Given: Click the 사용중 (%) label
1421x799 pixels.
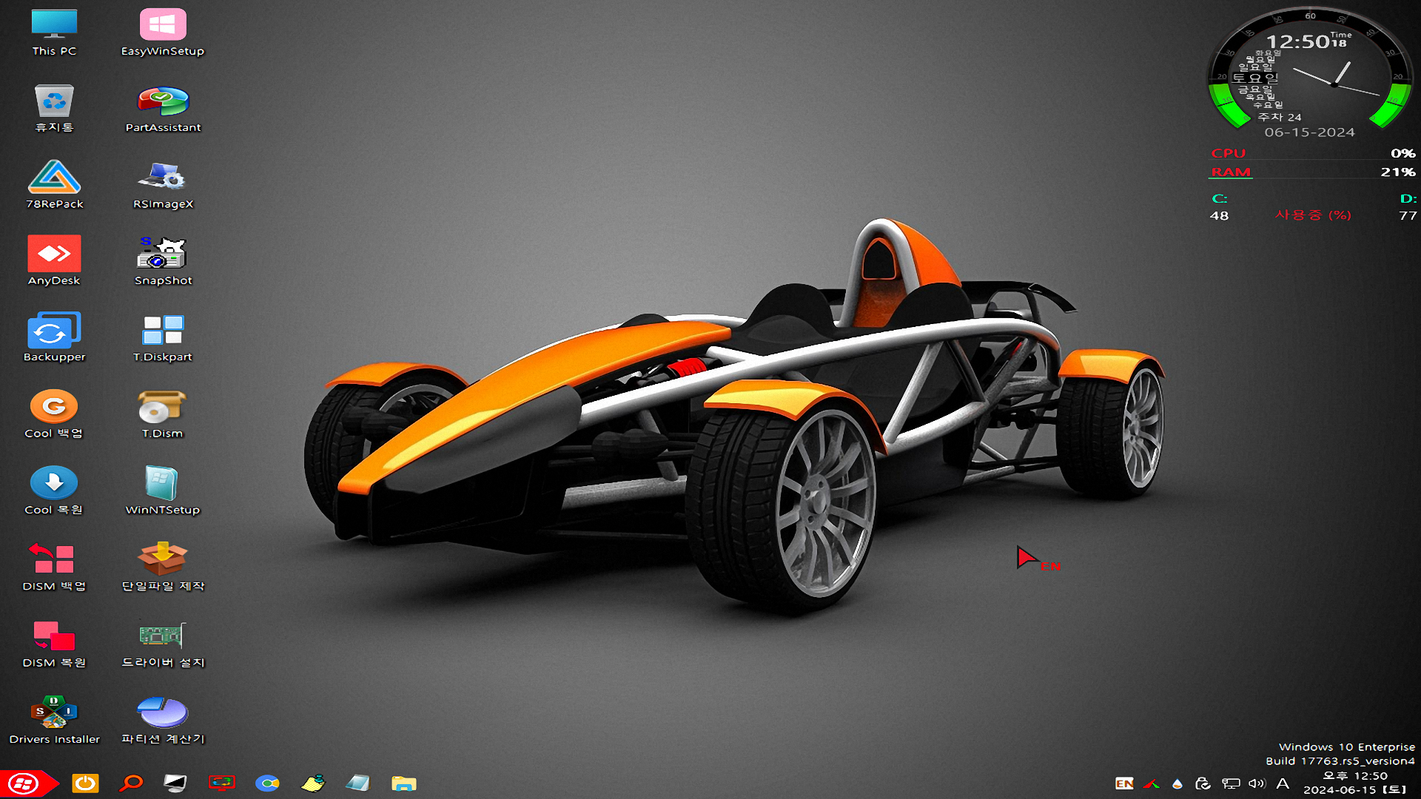Looking at the screenshot, I should [1313, 215].
